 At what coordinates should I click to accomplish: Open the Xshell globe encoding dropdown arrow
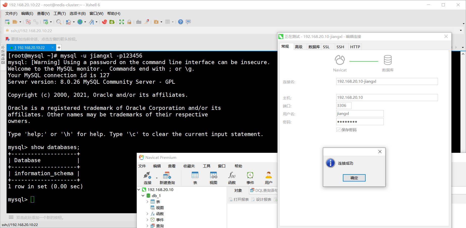click(x=85, y=22)
